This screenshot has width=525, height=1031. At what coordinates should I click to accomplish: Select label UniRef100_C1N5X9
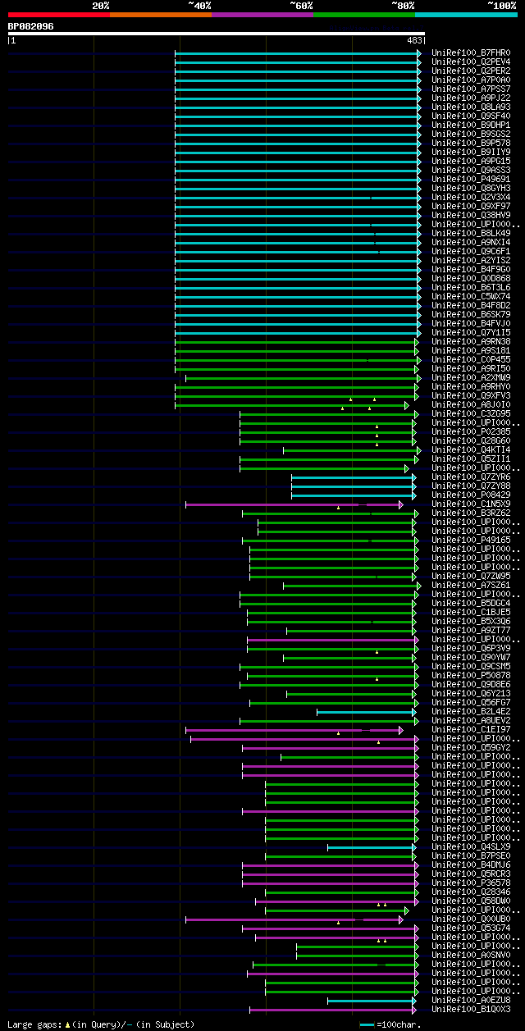click(x=471, y=504)
